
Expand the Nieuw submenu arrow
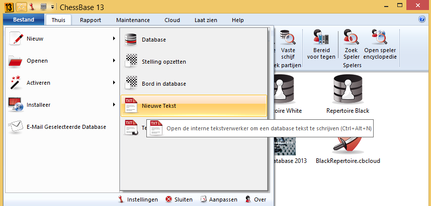pyautogui.click(x=114, y=39)
